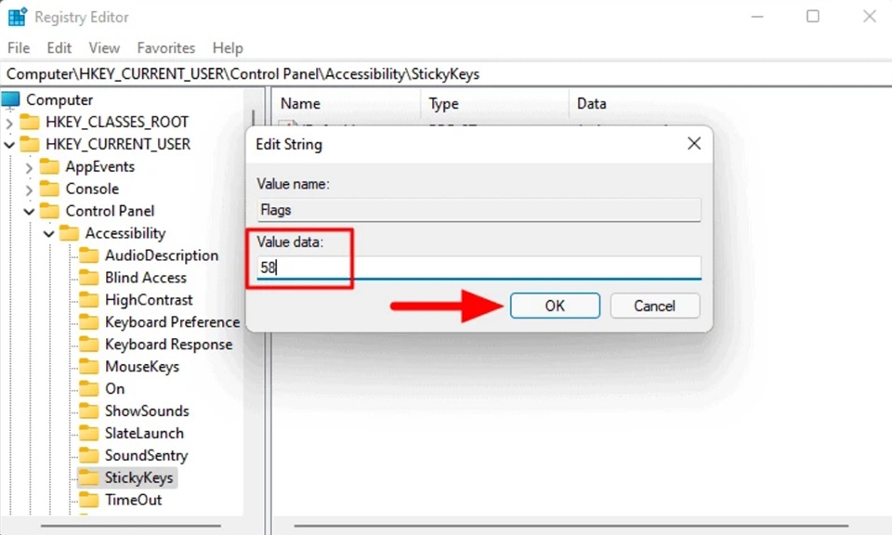The height and width of the screenshot is (535, 892).
Task: Click the MouseKeys folder icon
Action: click(x=89, y=366)
